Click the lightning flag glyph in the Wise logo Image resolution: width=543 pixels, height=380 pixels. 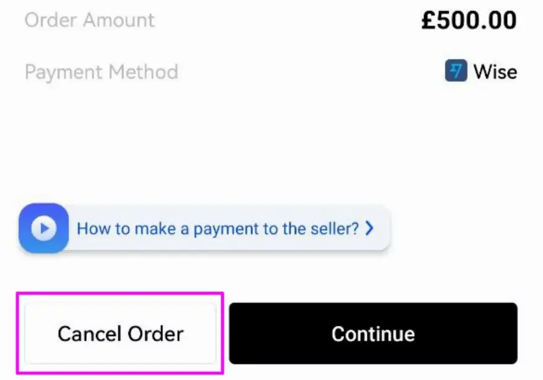456,71
